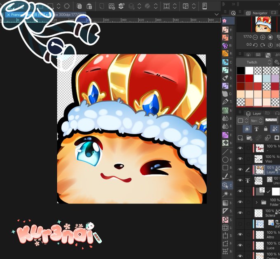Rotate canvas left in Navigator
Image resolution: width=280 pixels, height=259 pixels.
point(255,45)
